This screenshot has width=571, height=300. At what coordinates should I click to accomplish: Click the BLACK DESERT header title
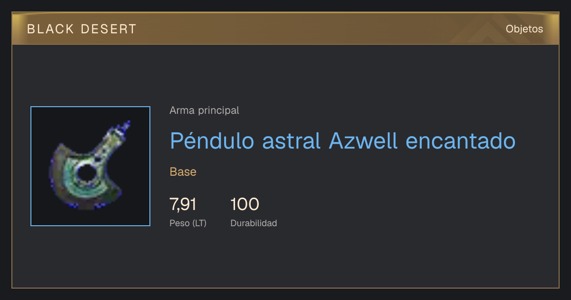click(82, 29)
